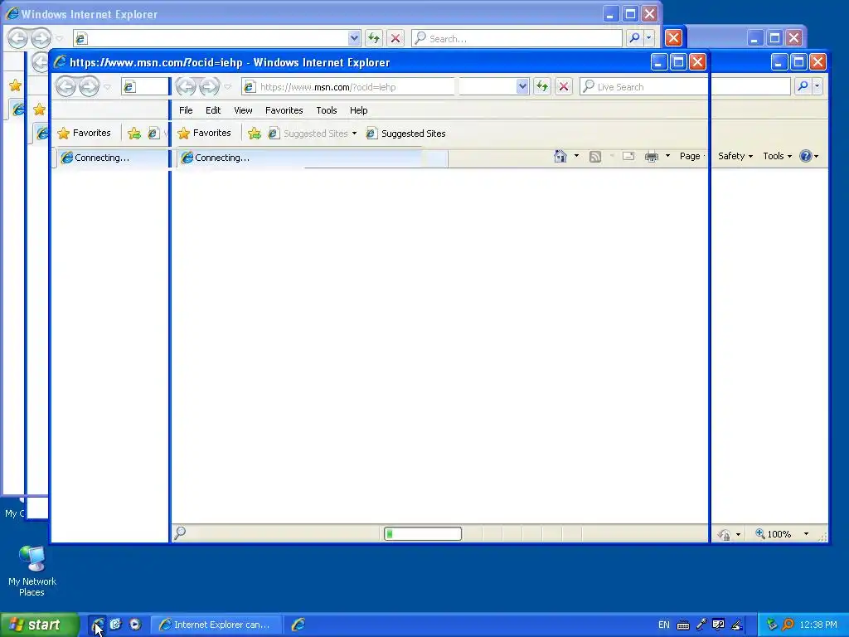The image size is (849, 637).
Task: Click the green page loading progress bar
Action: (423, 534)
